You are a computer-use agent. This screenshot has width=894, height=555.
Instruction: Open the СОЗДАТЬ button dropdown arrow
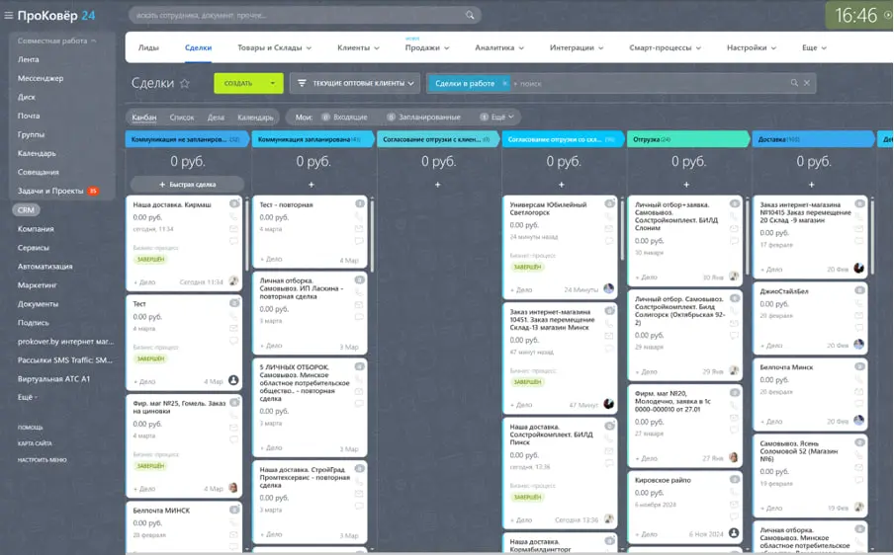pyautogui.click(x=272, y=83)
